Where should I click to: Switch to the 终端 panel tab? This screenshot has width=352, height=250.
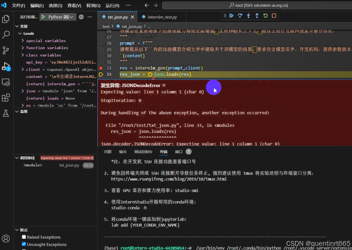[x=164, y=152]
